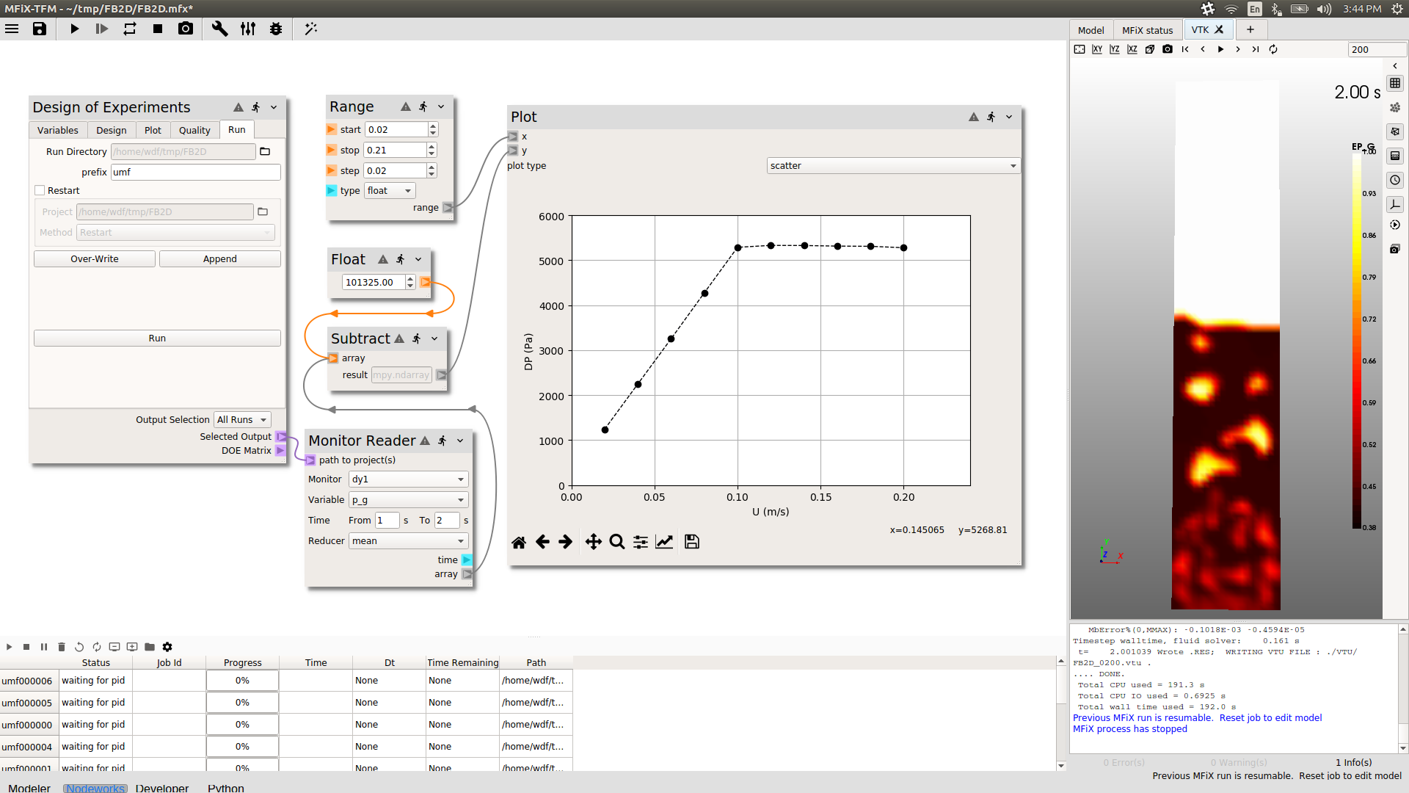The width and height of the screenshot is (1409, 793).
Task: Toggle the cell grid visibility in VTK sidebar
Action: [1395, 83]
